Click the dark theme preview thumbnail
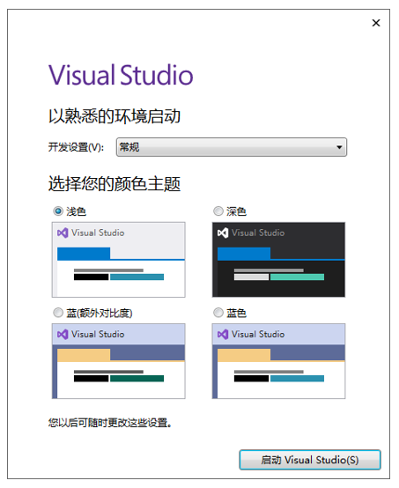 (x=278, y=260)
